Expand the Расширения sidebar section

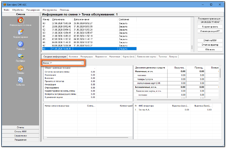(x=20, y=140)
